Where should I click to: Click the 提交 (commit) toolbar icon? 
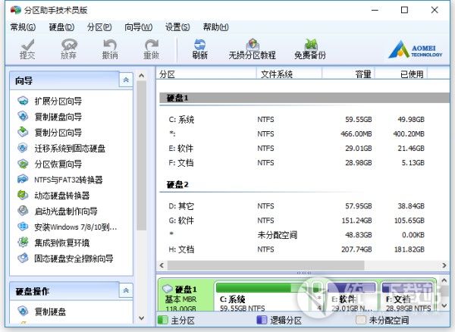(27, 45)
